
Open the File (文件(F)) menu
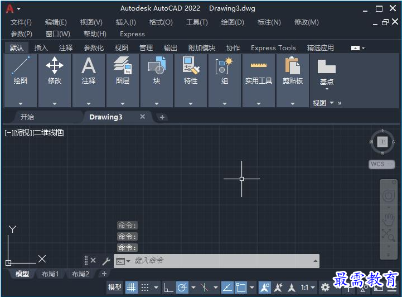(21, 22)
